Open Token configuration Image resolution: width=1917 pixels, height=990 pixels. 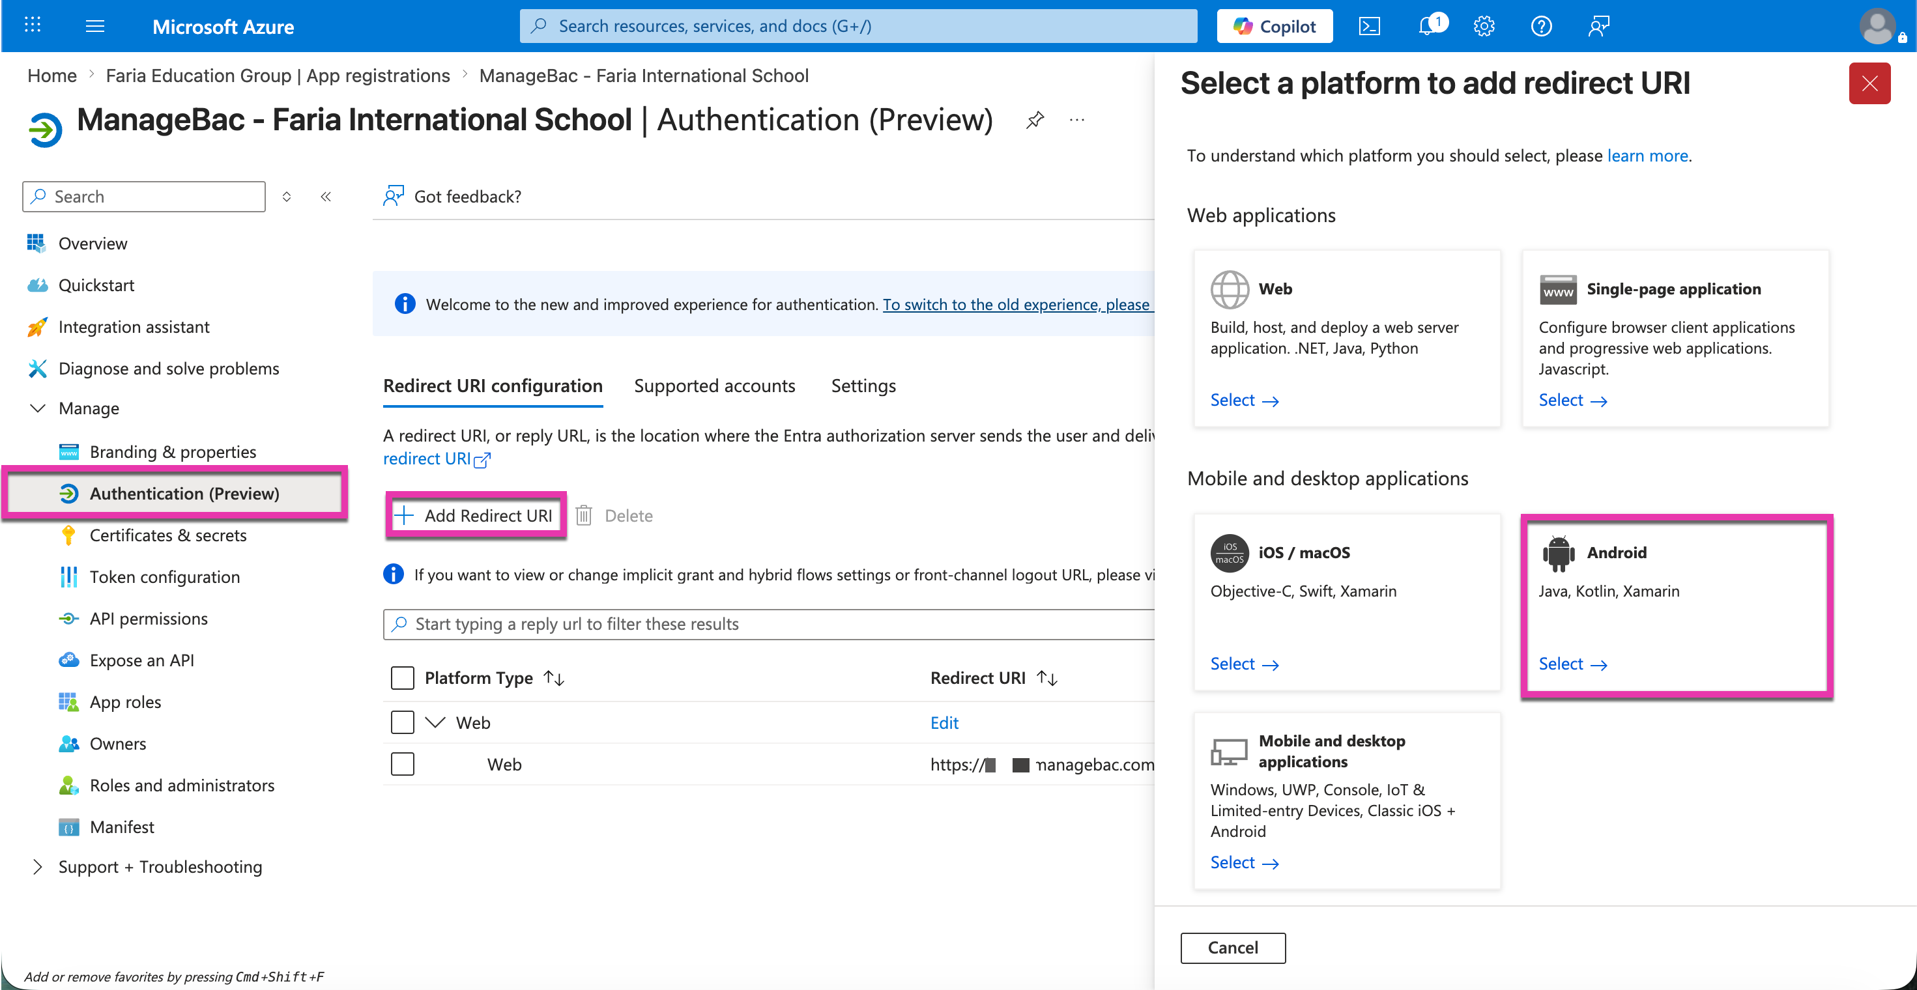click(164, 576)
